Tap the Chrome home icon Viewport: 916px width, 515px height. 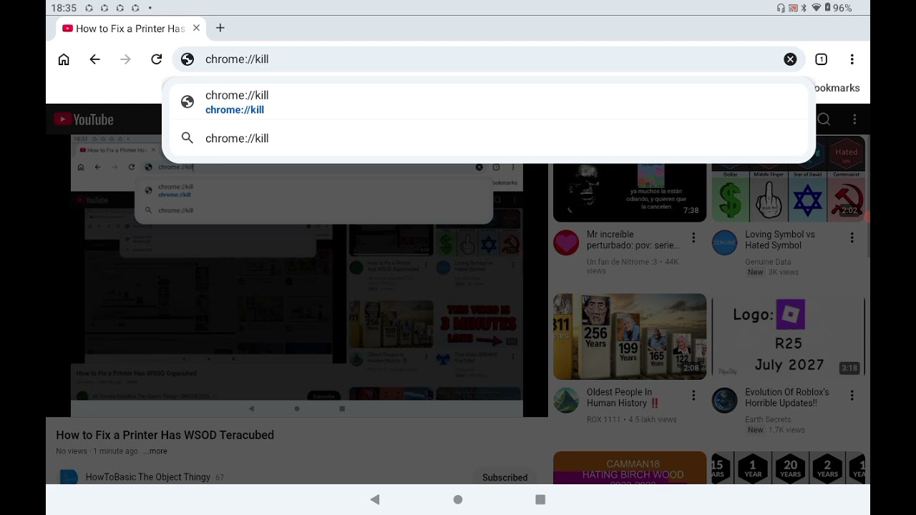[x=64, y=59]
